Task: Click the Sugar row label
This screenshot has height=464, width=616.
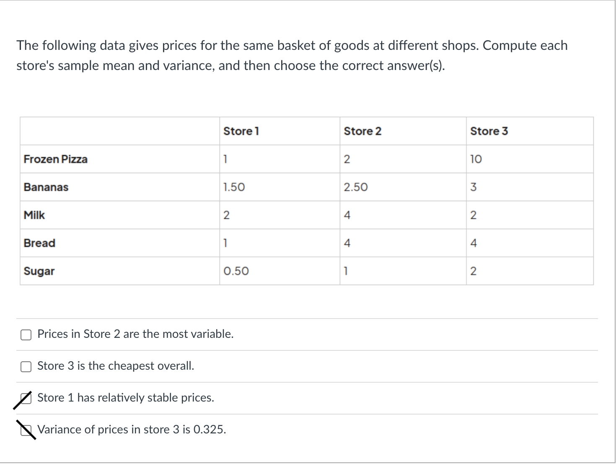Action: pos(39,271)
